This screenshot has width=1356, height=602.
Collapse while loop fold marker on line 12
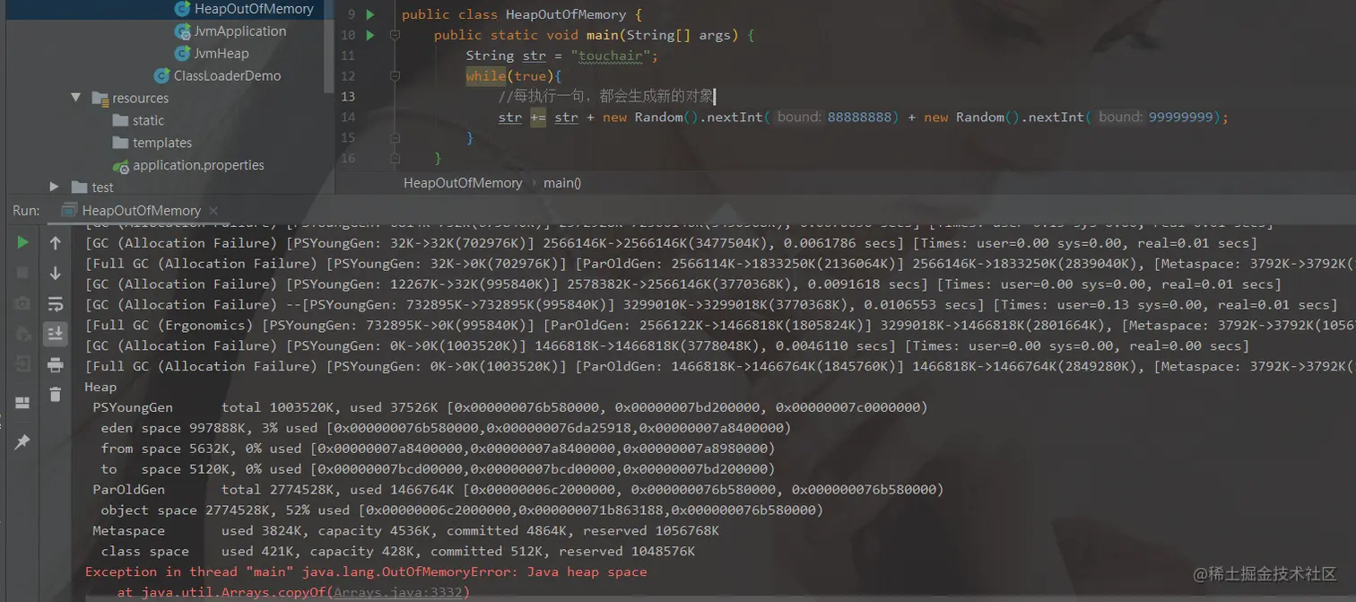pos(395,76)
